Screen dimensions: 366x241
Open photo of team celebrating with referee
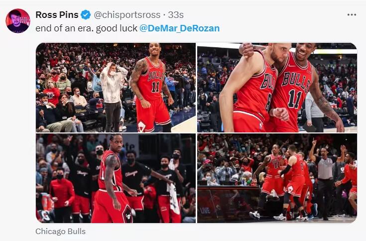[277, 178]
